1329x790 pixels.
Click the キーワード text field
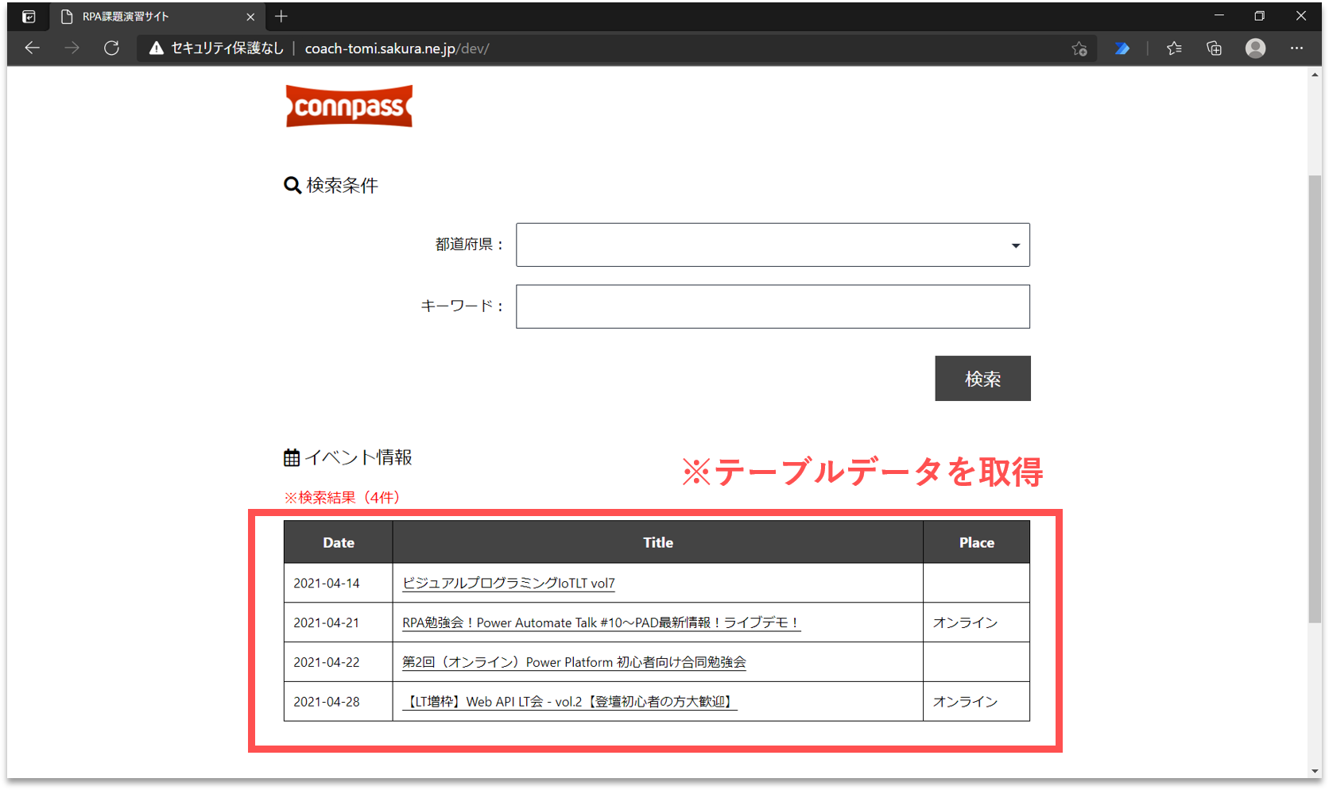coord(772,306)
